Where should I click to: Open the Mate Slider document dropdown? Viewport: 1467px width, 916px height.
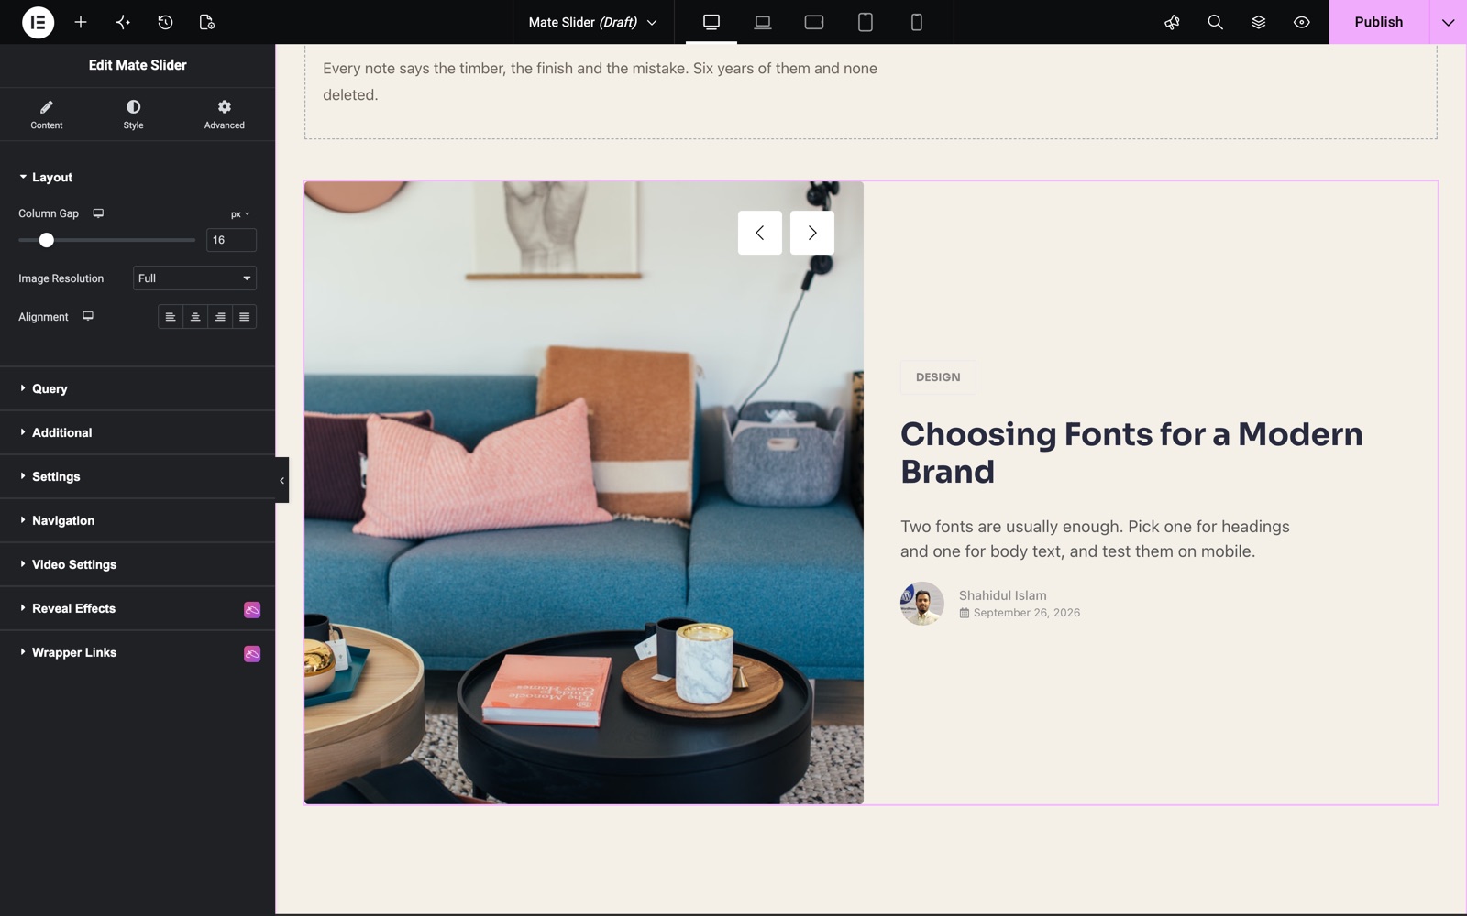(592, 22)
